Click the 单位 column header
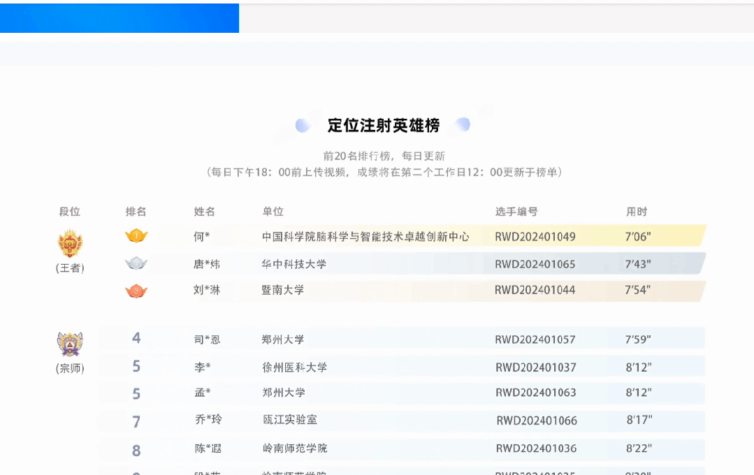The height and width of the screenshot is (475, 754). pyautogui.click(x=273, y=212)
